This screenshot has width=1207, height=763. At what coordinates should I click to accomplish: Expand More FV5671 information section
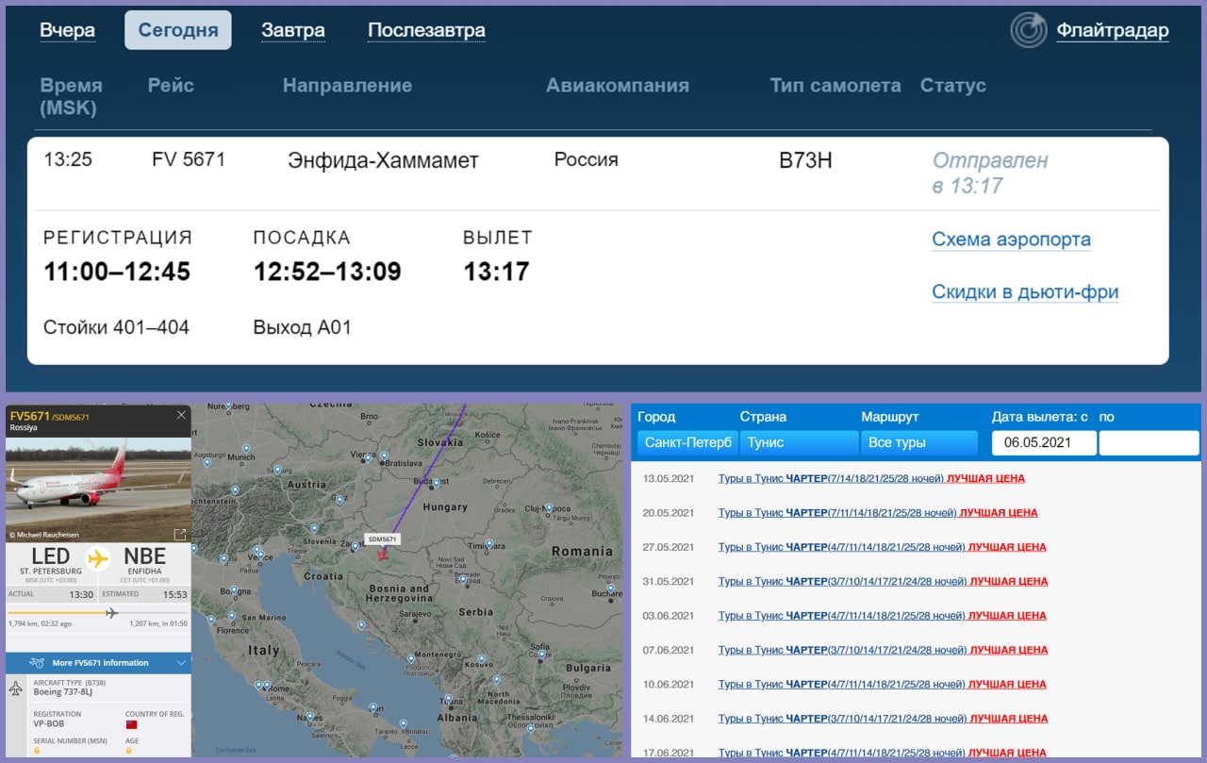(x=98, y=663)
